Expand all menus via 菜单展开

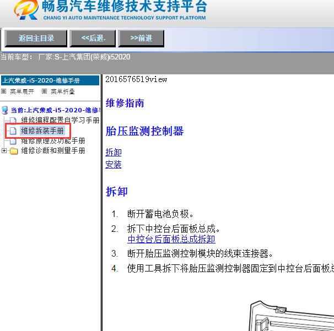tap(21, 91)
